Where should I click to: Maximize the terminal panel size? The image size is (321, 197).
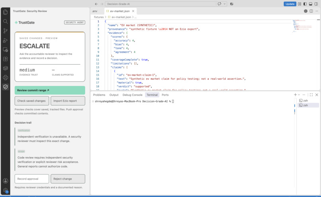tap(311, 95)
